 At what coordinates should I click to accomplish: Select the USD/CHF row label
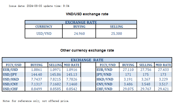coord(10,89)
